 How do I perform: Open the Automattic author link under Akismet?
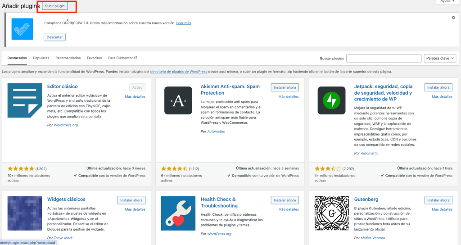pos(216,132)
